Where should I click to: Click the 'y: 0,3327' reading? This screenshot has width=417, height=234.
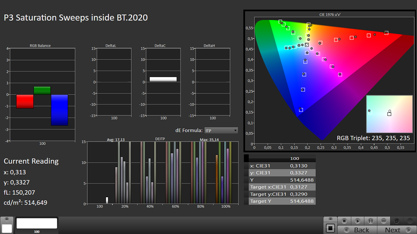(17, 182)
